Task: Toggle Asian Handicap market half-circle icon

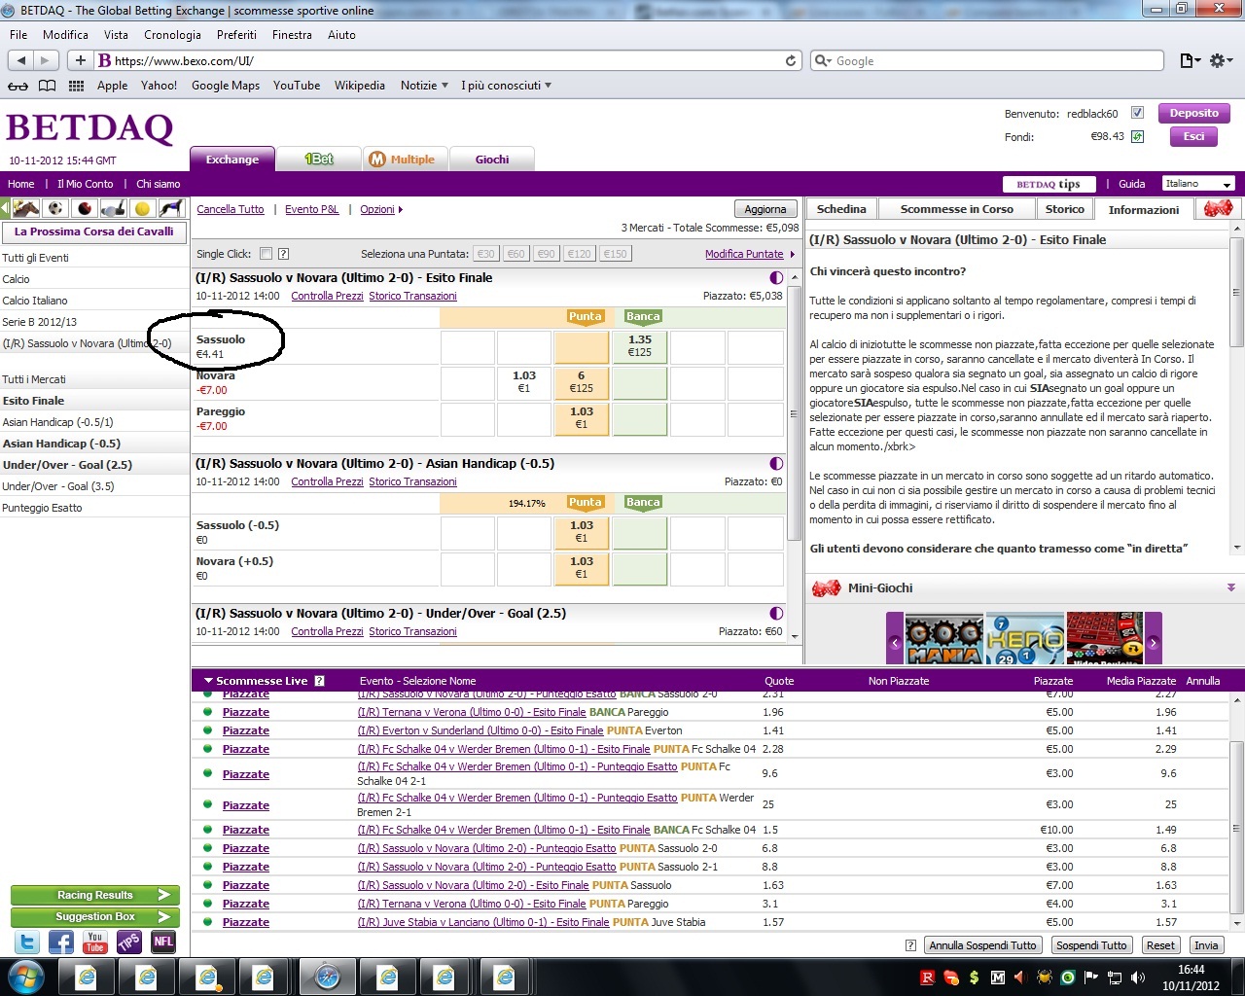Action: pos(776,464)
